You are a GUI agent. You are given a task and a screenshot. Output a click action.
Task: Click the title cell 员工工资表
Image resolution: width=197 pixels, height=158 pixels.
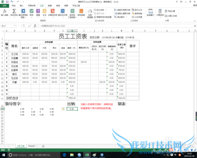pyautogui.click(x=73, y=36)
